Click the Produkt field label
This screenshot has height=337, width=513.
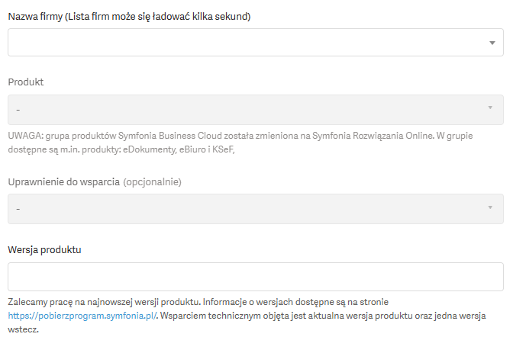26,82
